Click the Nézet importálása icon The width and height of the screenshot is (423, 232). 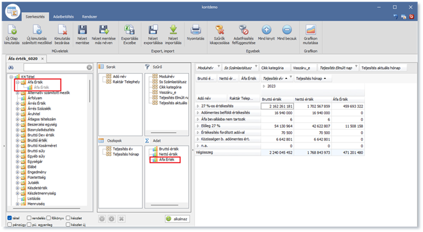tap(173, 30)
